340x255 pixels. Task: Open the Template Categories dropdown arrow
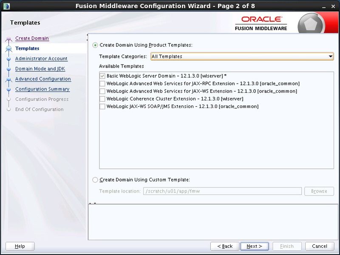(331, 57)
